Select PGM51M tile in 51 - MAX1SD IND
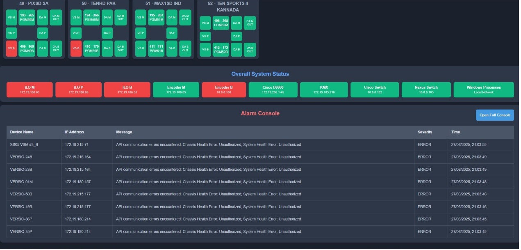The height and width of the screenshot is (250, 521). pyautogui.click(x=156, y=18)
